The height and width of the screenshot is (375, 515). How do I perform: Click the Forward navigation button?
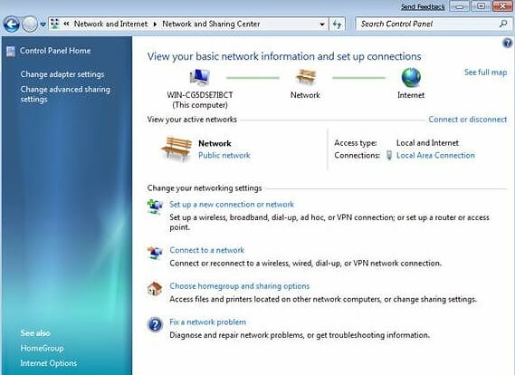[x=30, y=24]
